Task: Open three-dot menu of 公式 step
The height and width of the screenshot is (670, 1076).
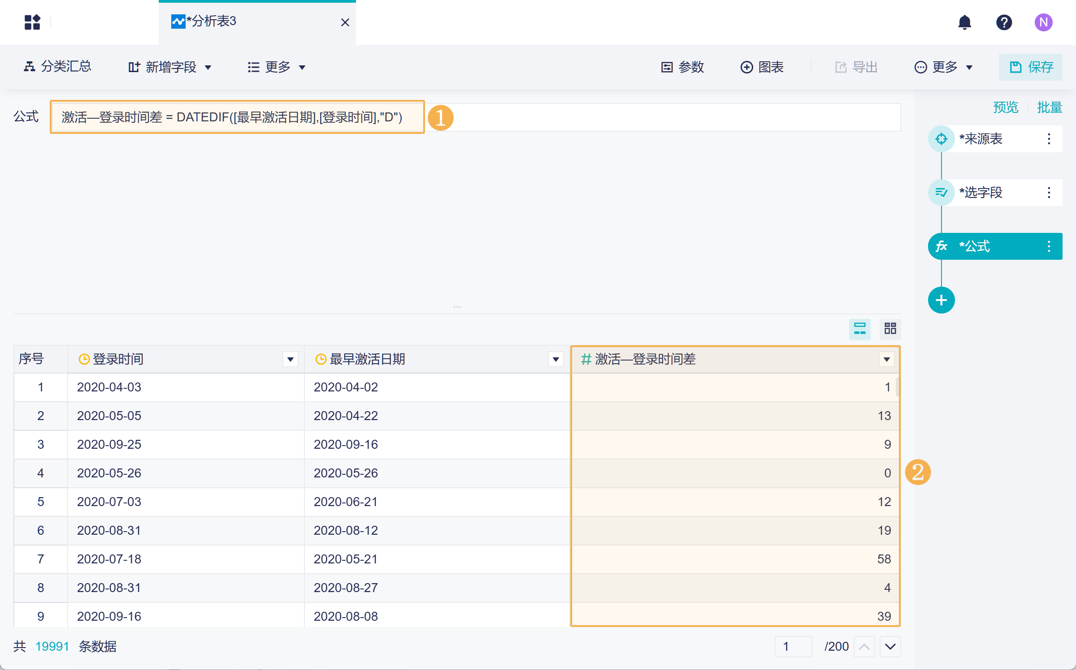Action: click(1049, 246)
